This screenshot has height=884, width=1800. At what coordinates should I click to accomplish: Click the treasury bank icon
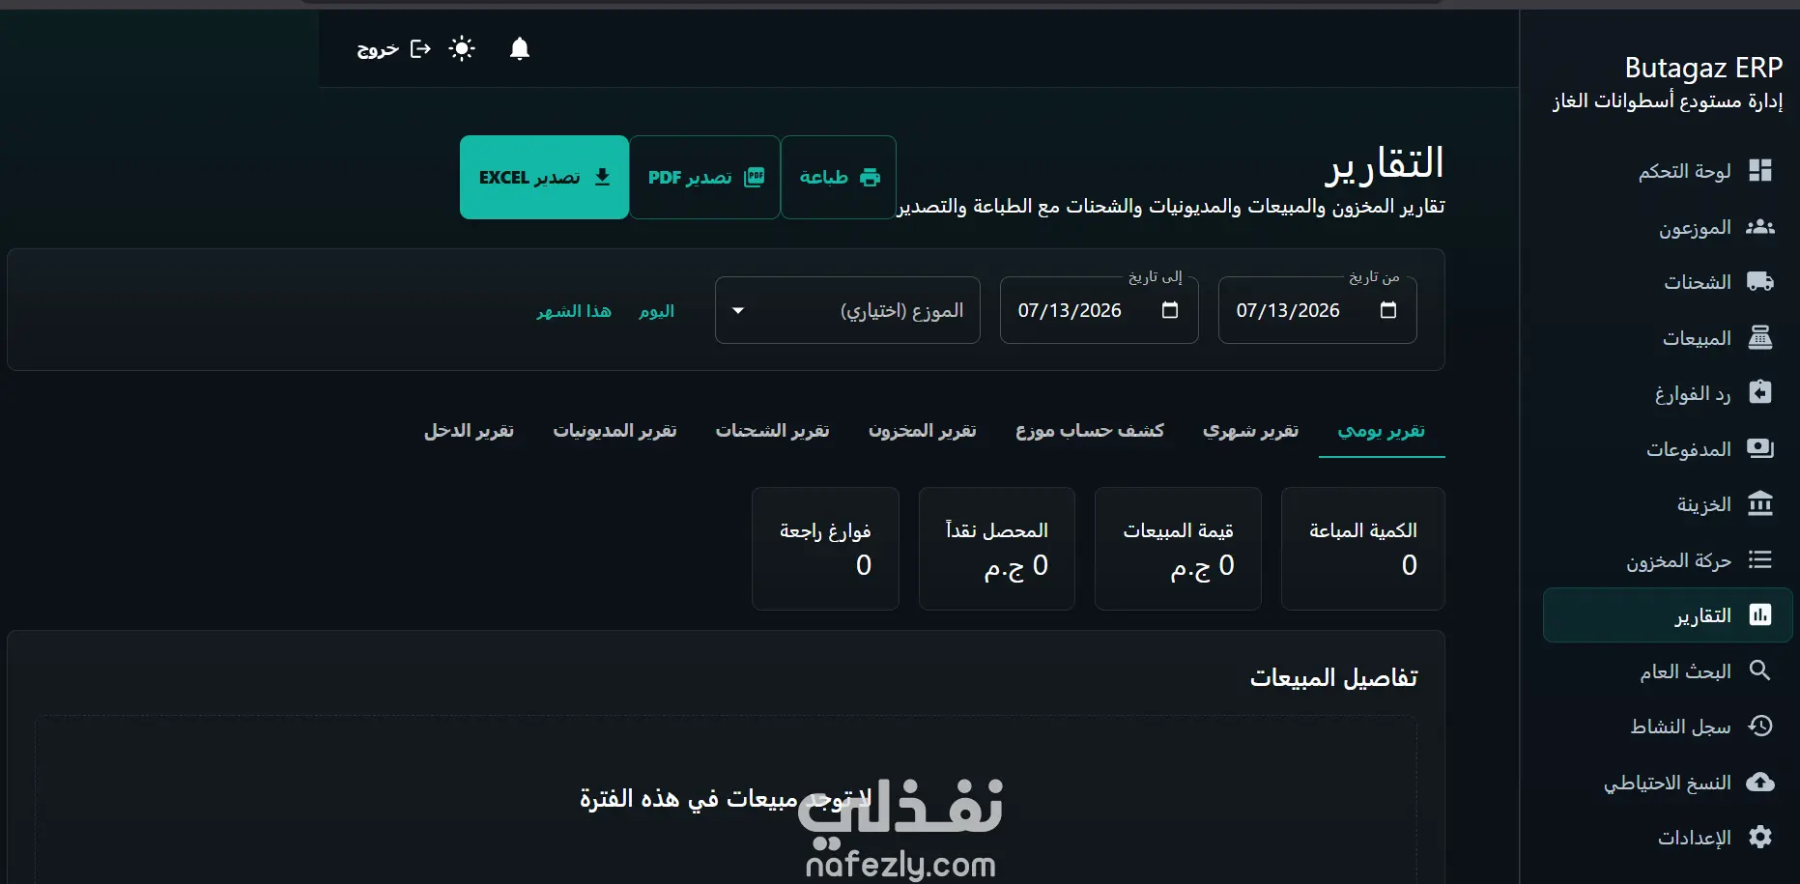click(1760, 504)
